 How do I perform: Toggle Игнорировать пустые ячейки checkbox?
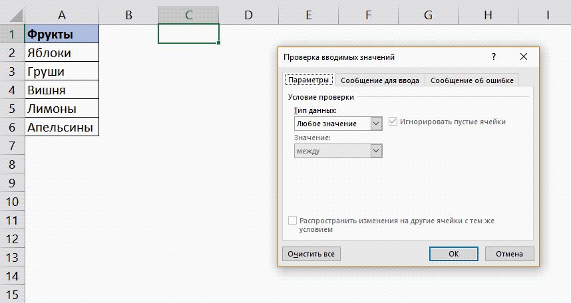(393, 122)
